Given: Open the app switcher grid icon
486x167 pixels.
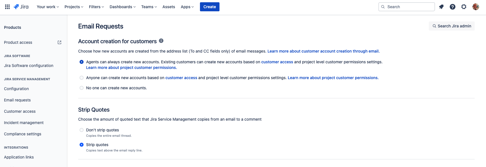Looking at the screenshot, I should 7,7.
